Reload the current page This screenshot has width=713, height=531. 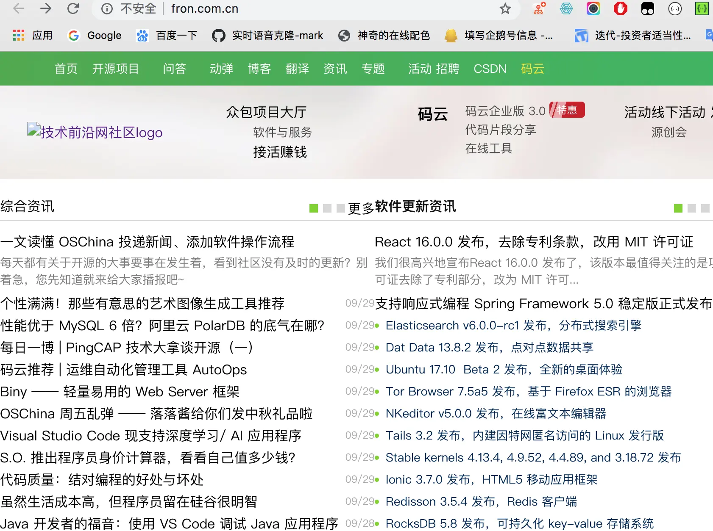click(73, 8)
